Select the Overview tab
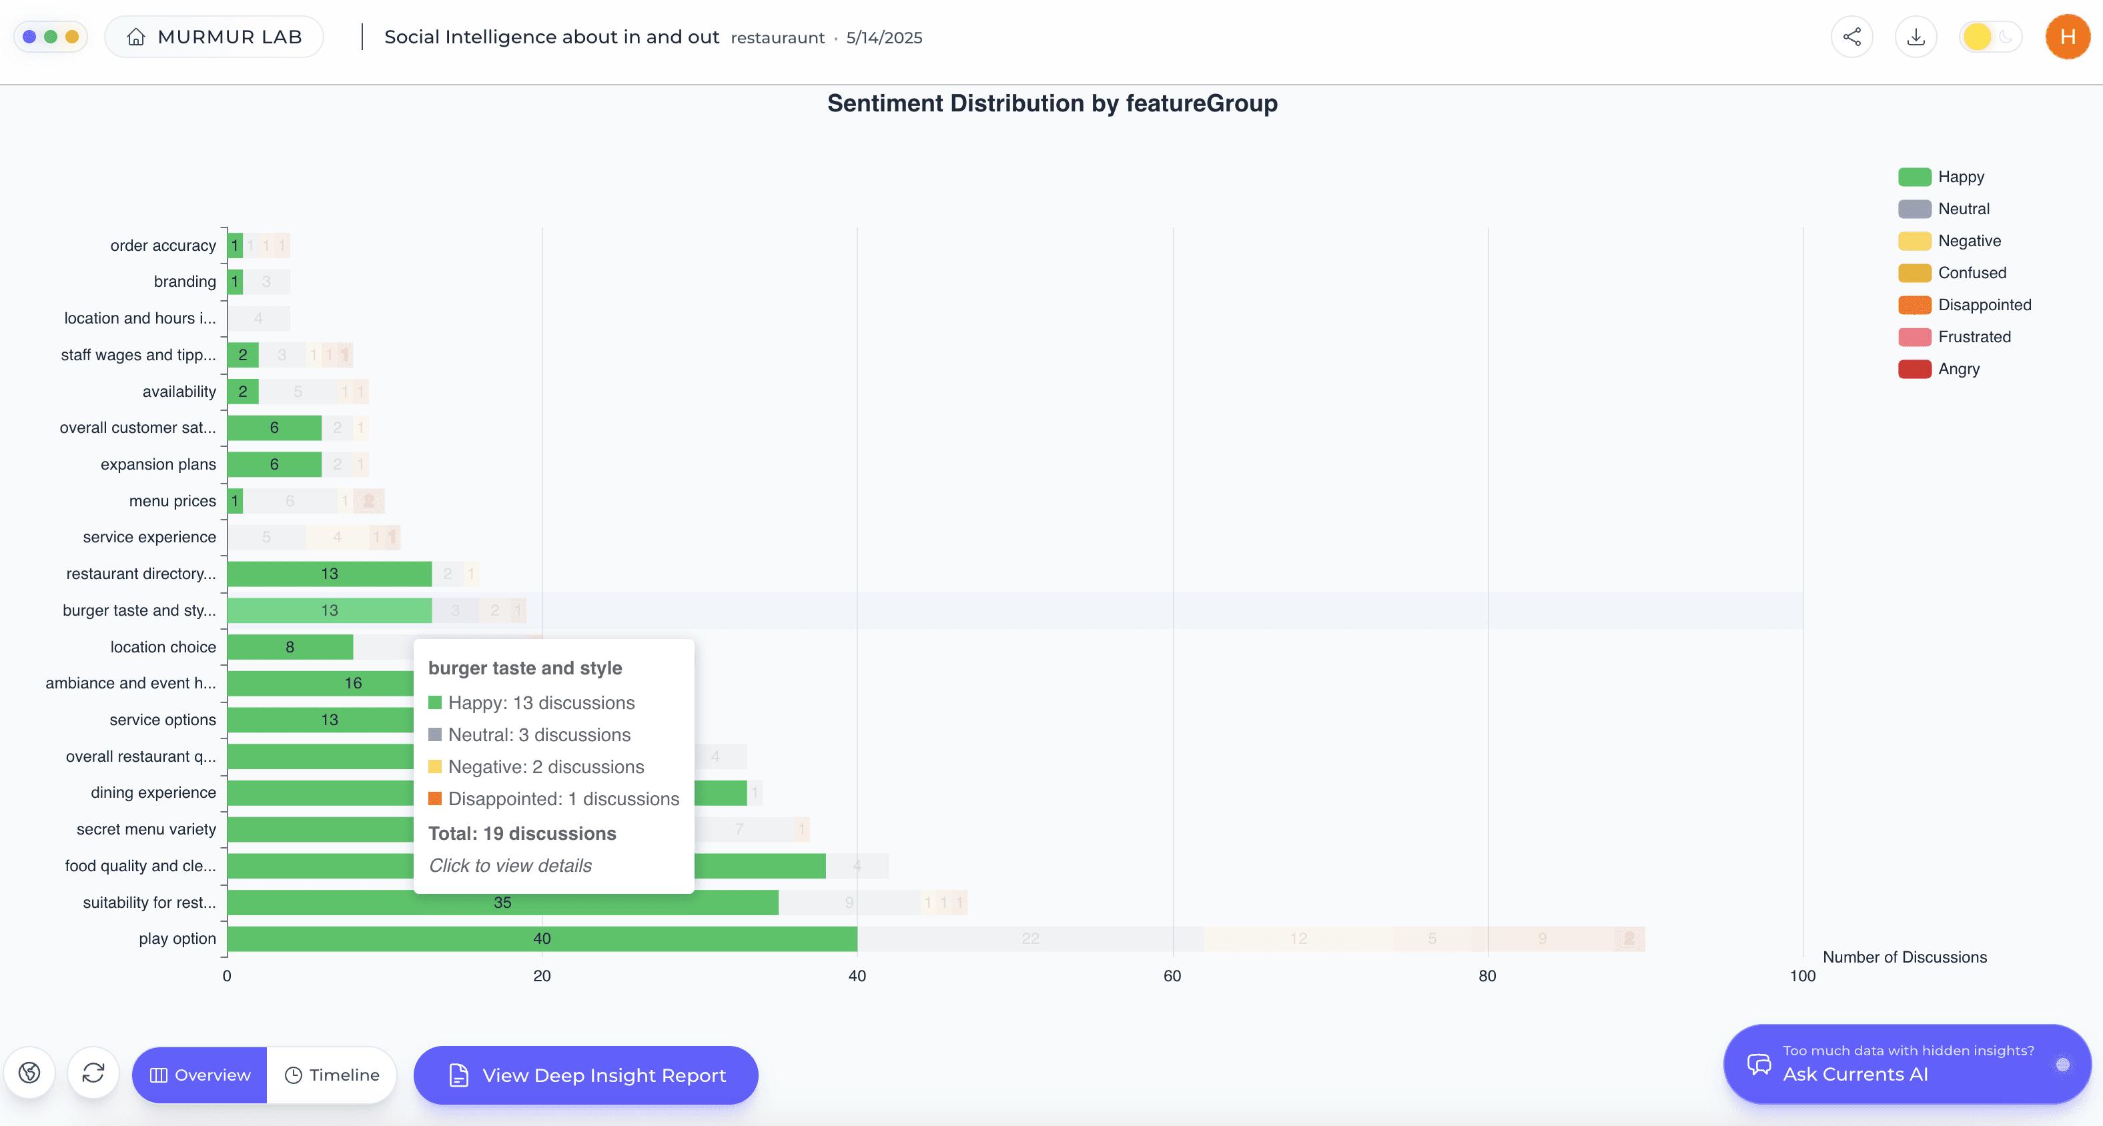 (200, 1075)
